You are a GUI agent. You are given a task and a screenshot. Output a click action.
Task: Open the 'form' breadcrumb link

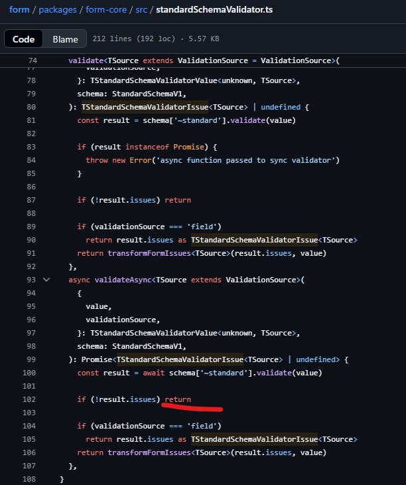point(19,9)
